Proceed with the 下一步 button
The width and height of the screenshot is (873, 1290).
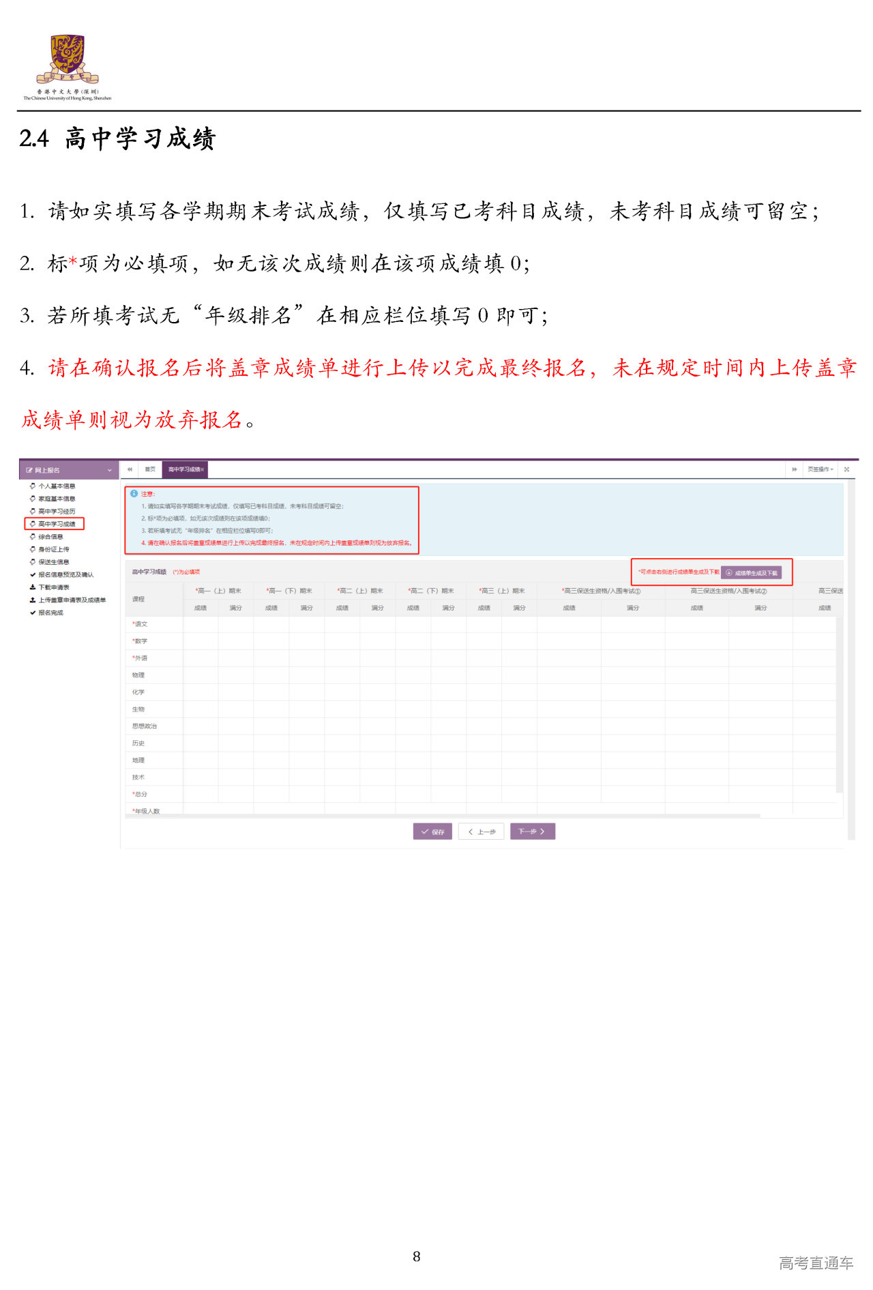(x=532, y=832)
